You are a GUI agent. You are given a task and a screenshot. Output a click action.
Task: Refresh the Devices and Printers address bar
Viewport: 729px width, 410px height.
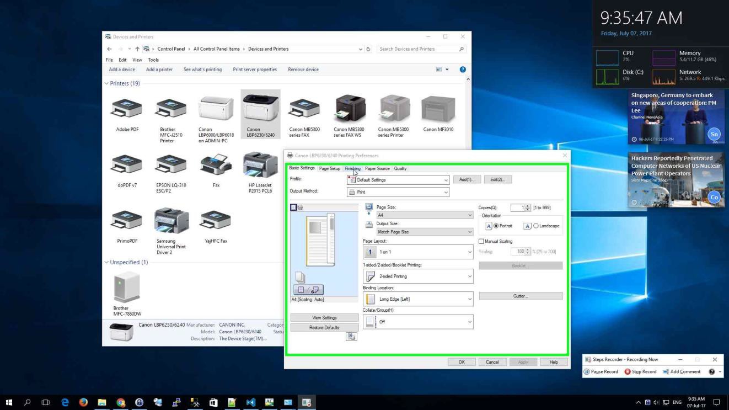tap(368, 49)
